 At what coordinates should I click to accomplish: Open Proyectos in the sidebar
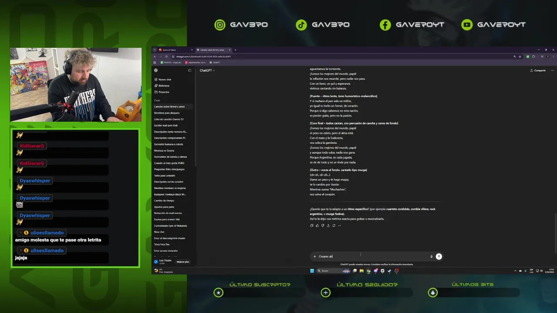[162, 92]
